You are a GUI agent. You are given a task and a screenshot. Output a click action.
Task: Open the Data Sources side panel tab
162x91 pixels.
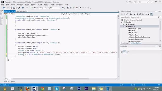coord(2,21)
